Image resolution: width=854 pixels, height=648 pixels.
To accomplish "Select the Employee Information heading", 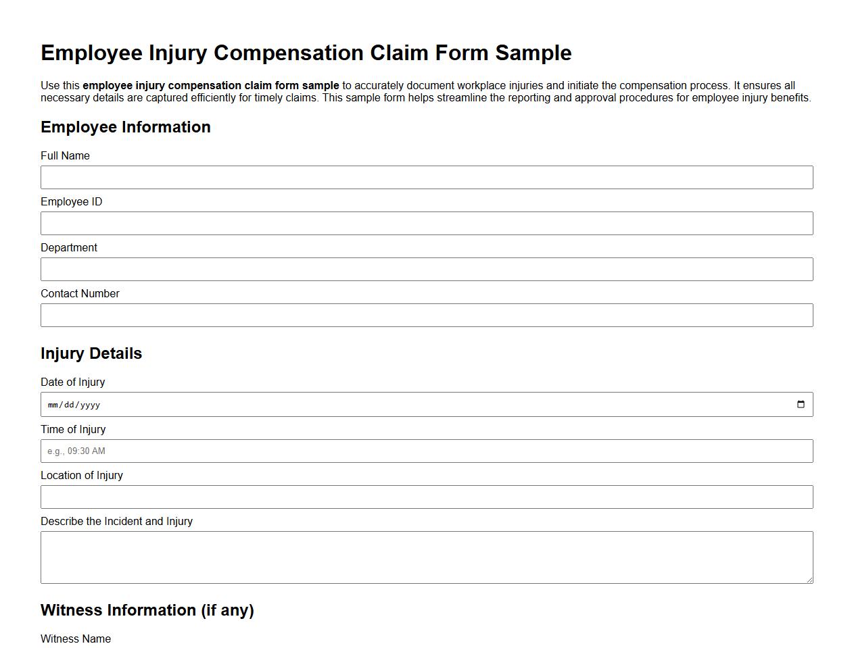I will click(126, 127).
